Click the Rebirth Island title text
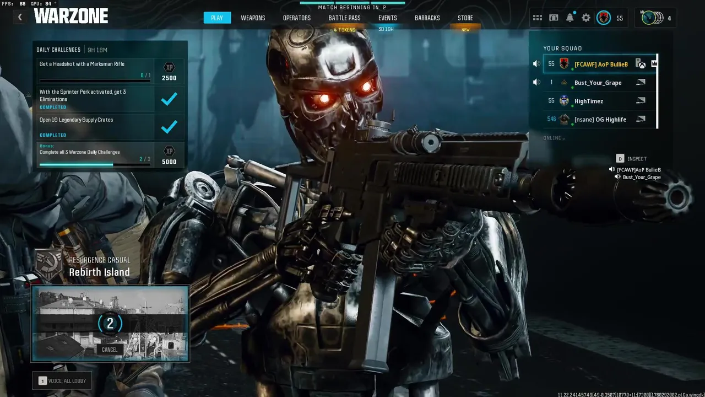 100,272
